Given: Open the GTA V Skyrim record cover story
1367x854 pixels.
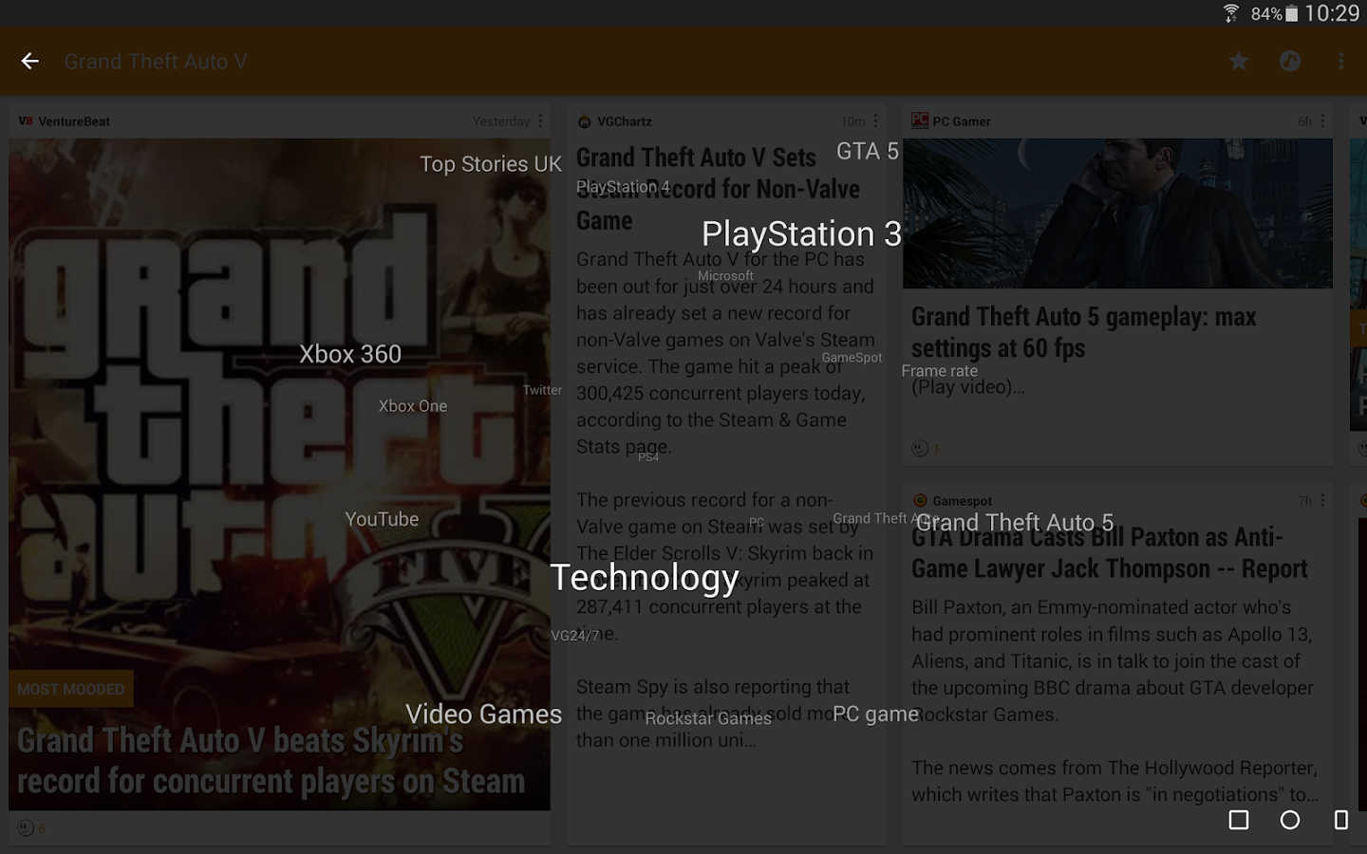Looking at the screenshot, I should (279, 474).
